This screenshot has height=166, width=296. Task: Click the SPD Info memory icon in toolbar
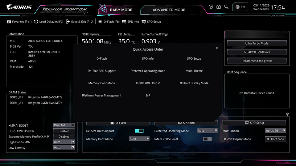(124, 22)
